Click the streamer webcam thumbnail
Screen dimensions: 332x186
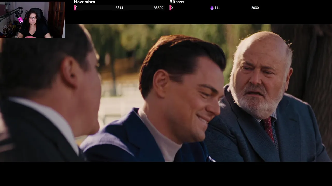[x=32, y=19]
